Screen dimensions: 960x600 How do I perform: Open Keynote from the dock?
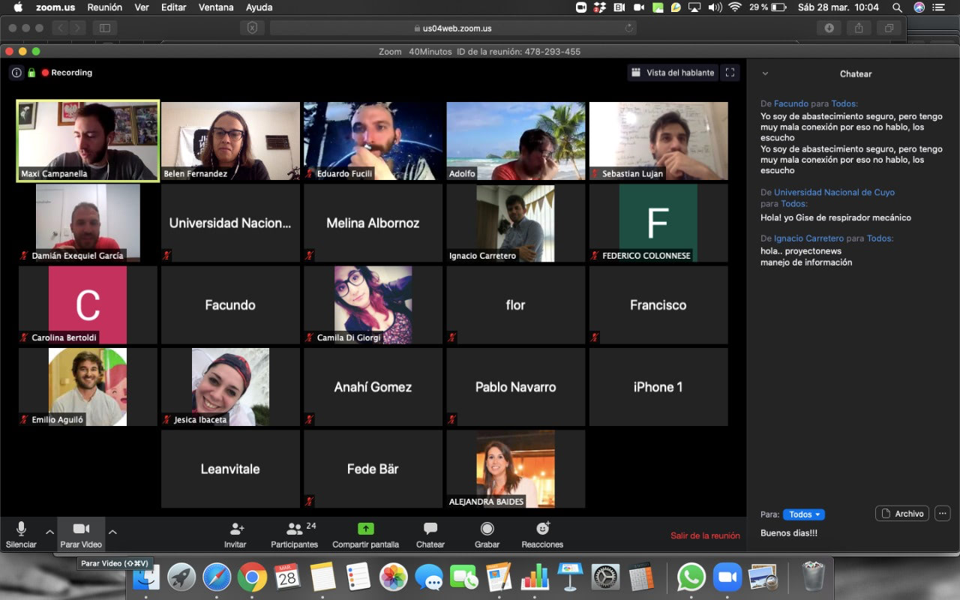click(x=570, y=577)
